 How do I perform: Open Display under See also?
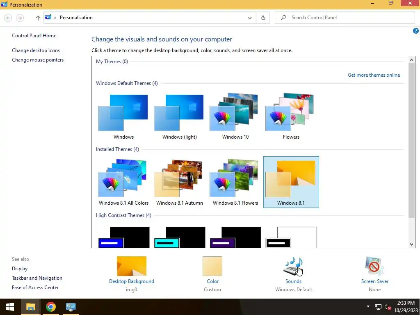[20, 269]
